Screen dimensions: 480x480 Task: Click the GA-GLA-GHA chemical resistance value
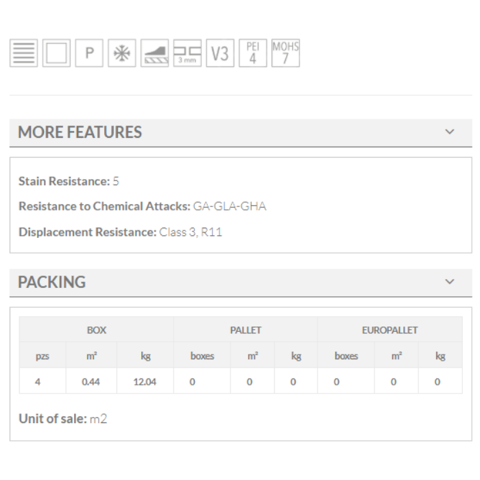(230, 206)
